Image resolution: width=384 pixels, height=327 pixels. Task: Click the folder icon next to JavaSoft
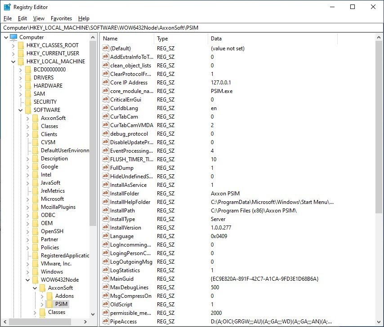35,183
